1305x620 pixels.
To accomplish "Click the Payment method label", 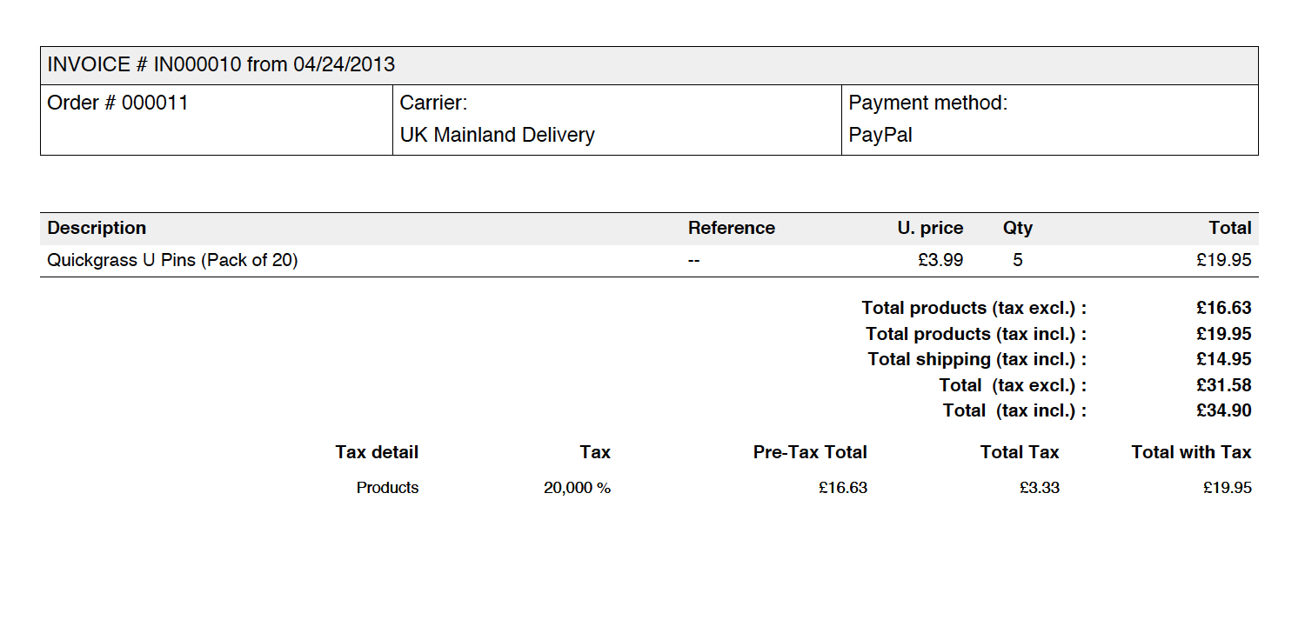I will (x=927, y=103).
